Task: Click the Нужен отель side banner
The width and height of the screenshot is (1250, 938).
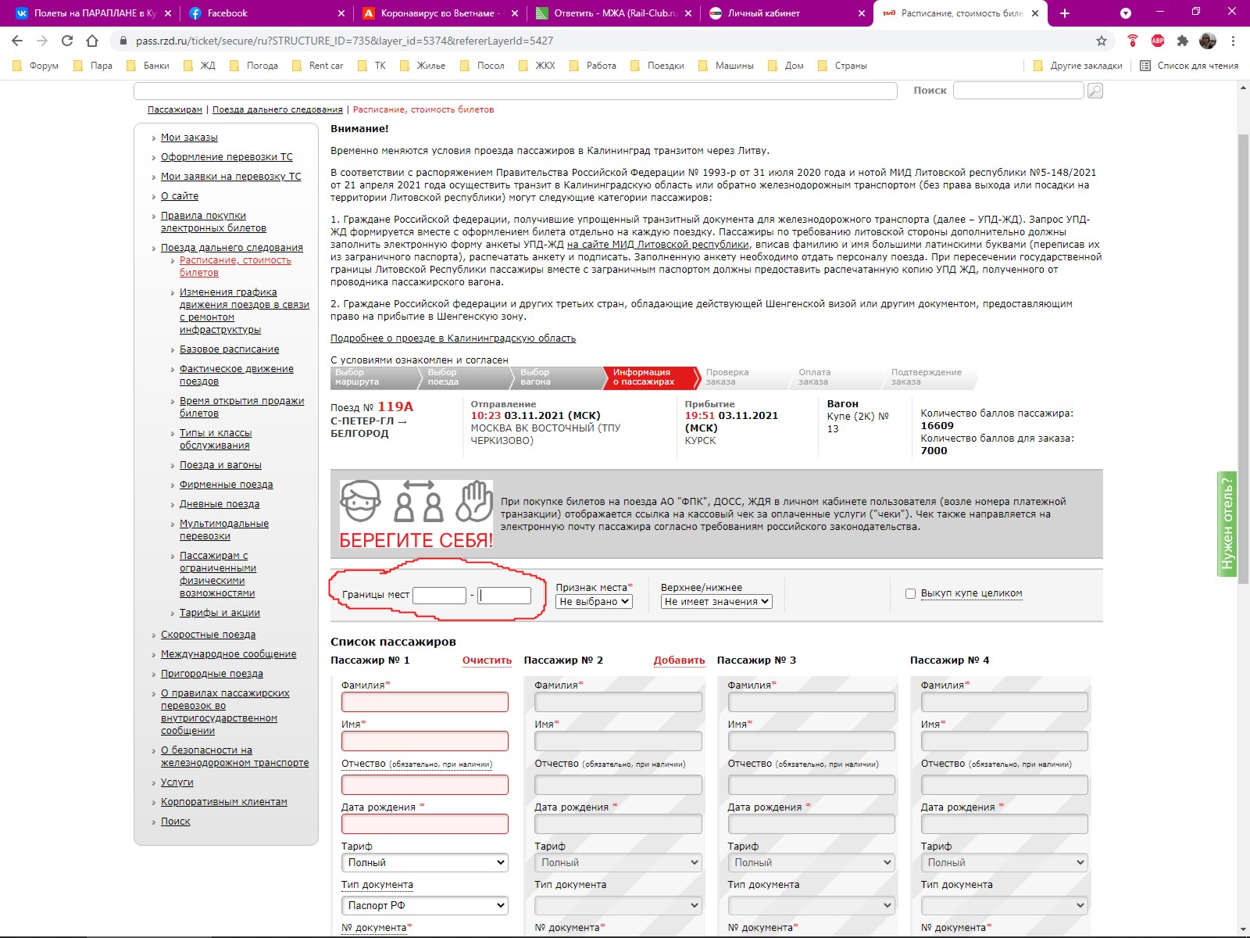Action: [1227, 524]
